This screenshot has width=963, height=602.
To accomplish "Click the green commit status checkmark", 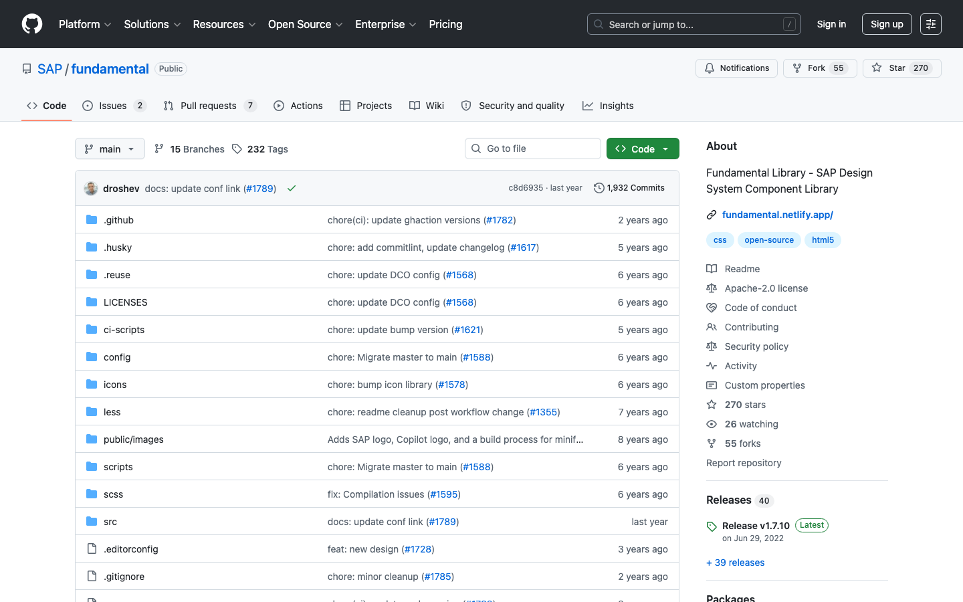I will tap(292, 189).
